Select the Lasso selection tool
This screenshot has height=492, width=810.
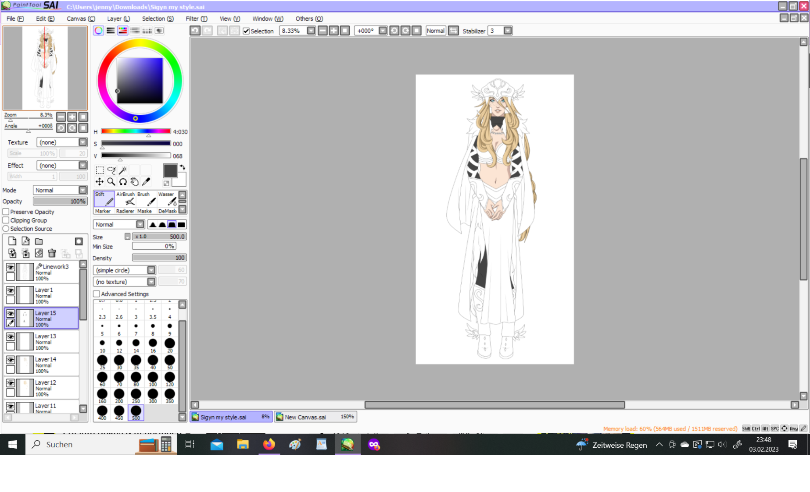(111, 170)
